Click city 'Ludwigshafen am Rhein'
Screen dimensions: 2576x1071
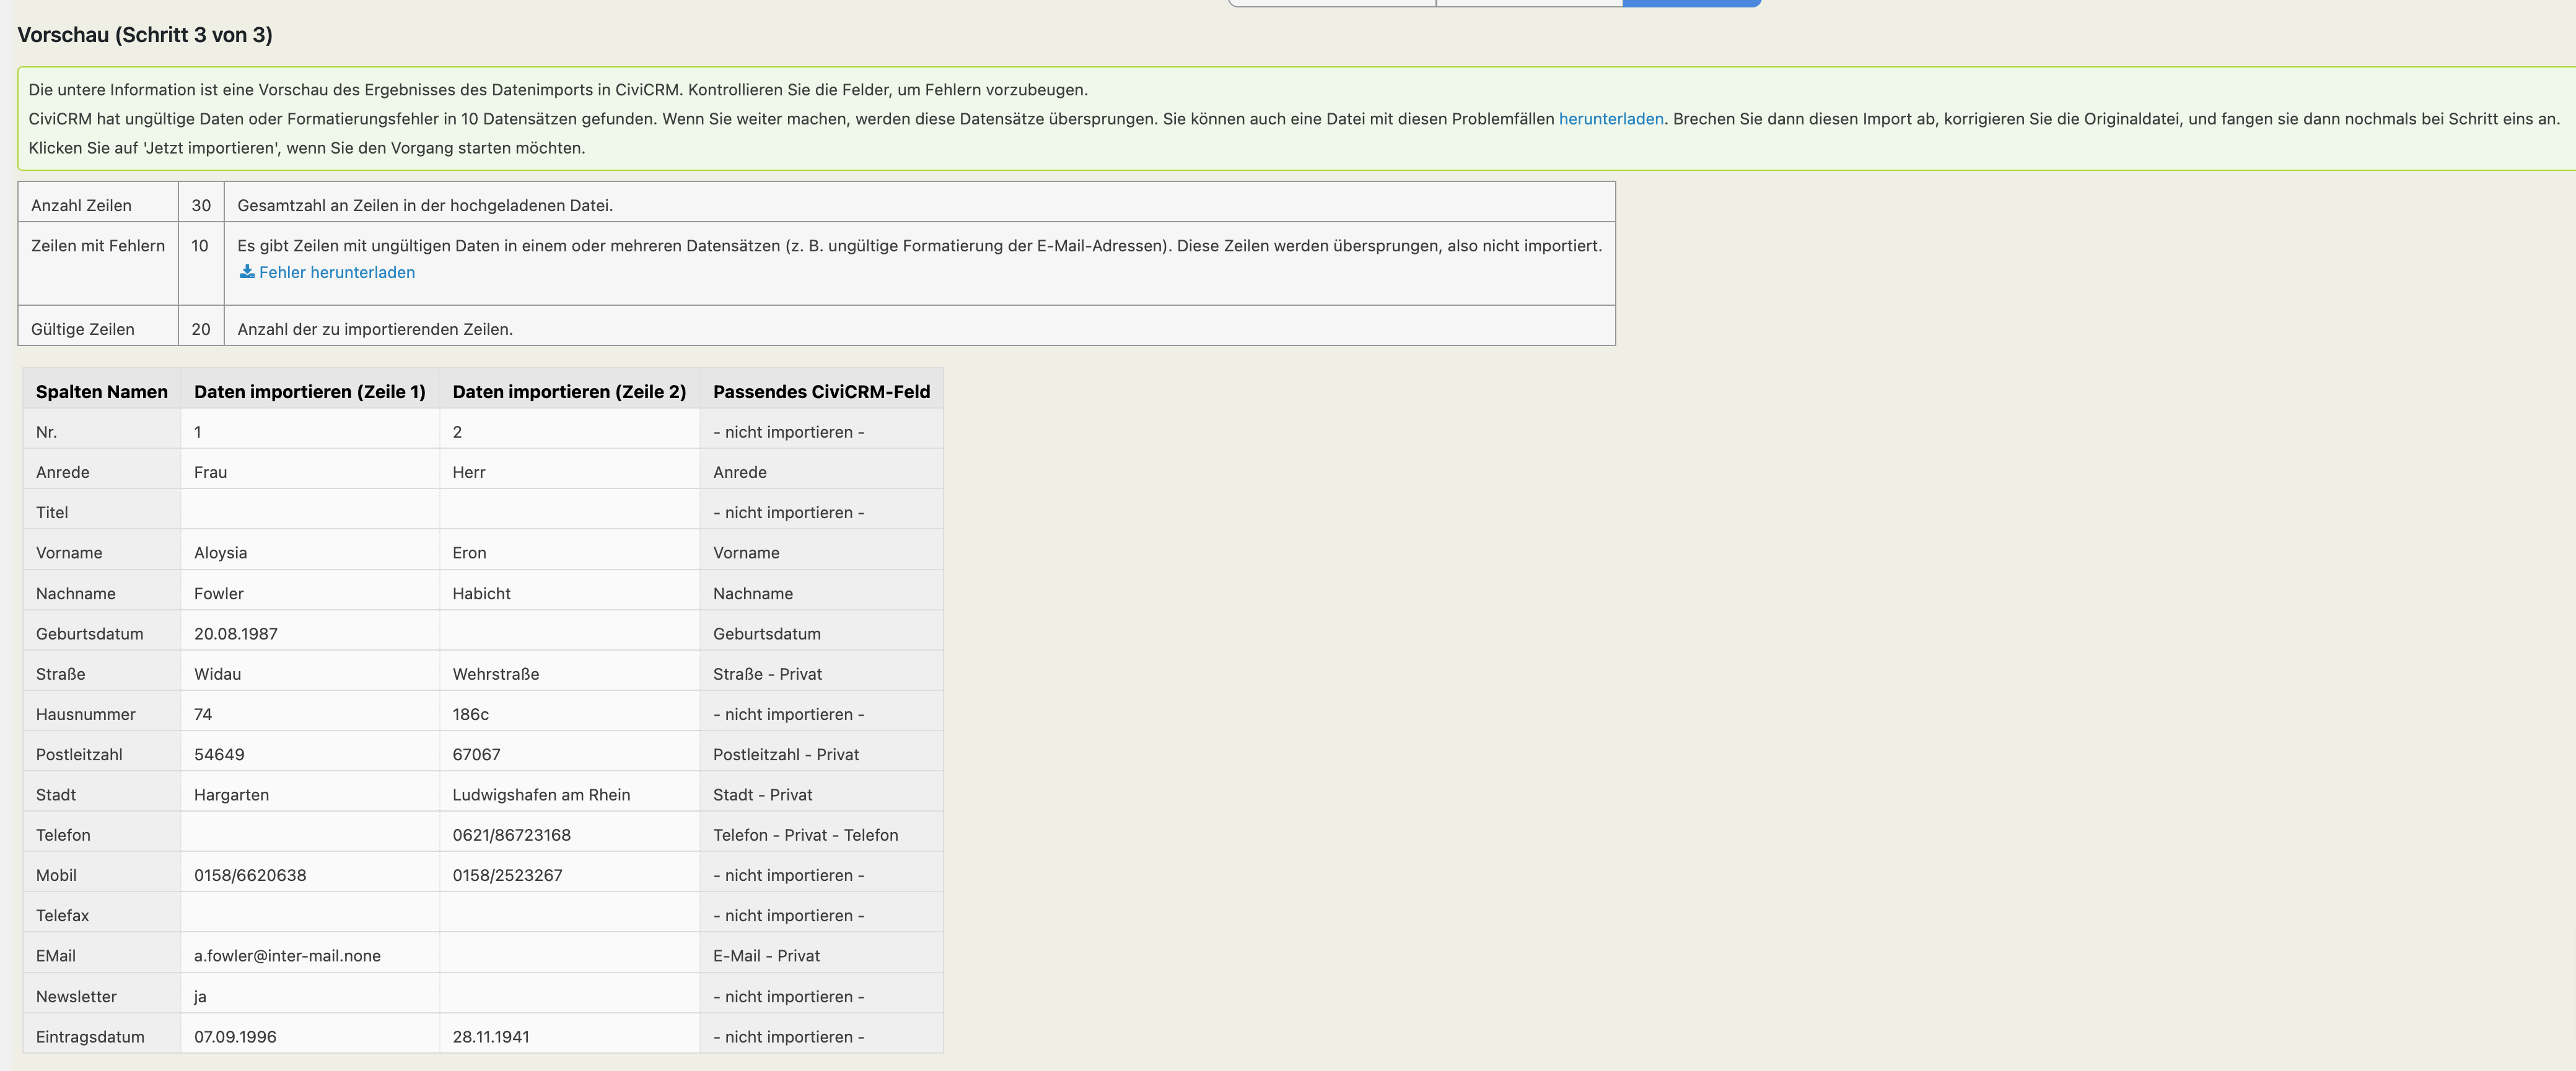[x=542, y=796]
